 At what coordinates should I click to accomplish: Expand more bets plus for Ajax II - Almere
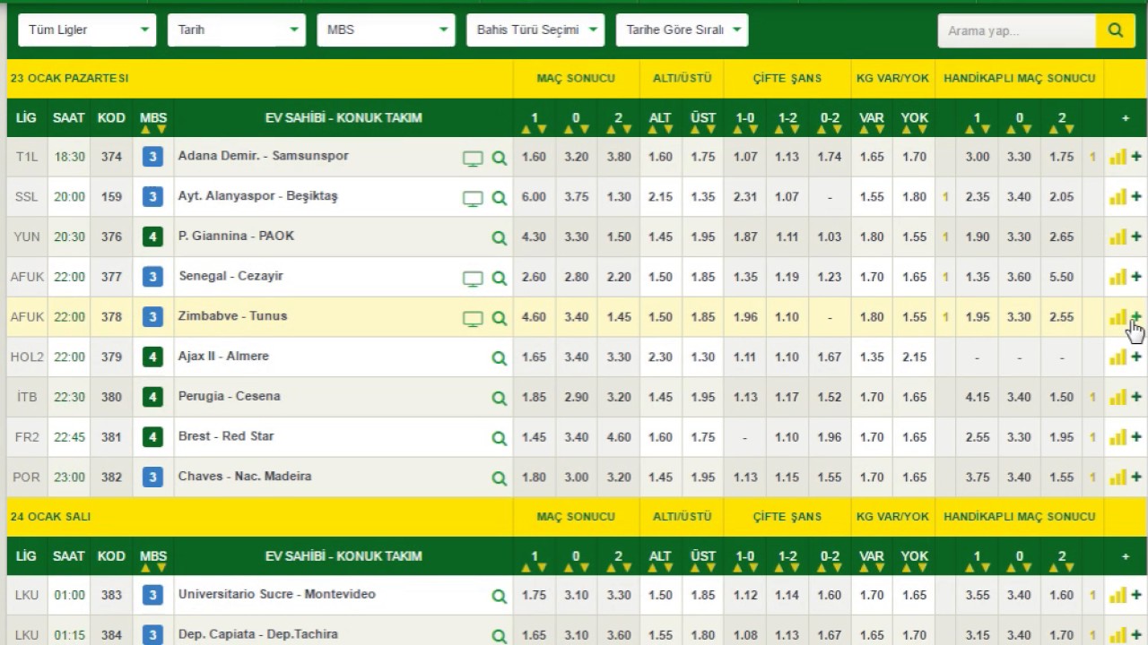[1136, 357]
